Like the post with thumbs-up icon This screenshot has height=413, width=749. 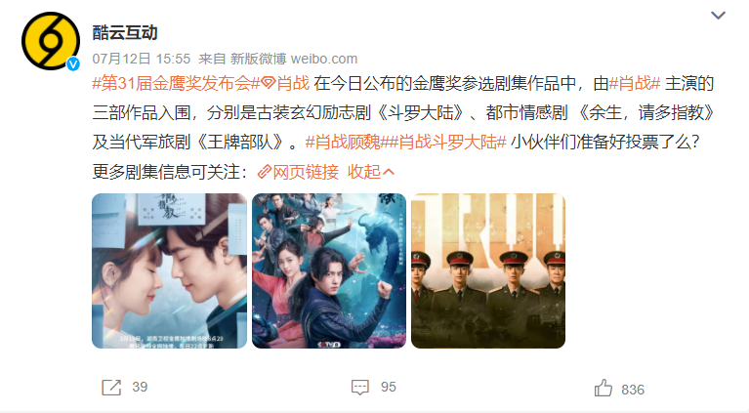tap(603, 389)
